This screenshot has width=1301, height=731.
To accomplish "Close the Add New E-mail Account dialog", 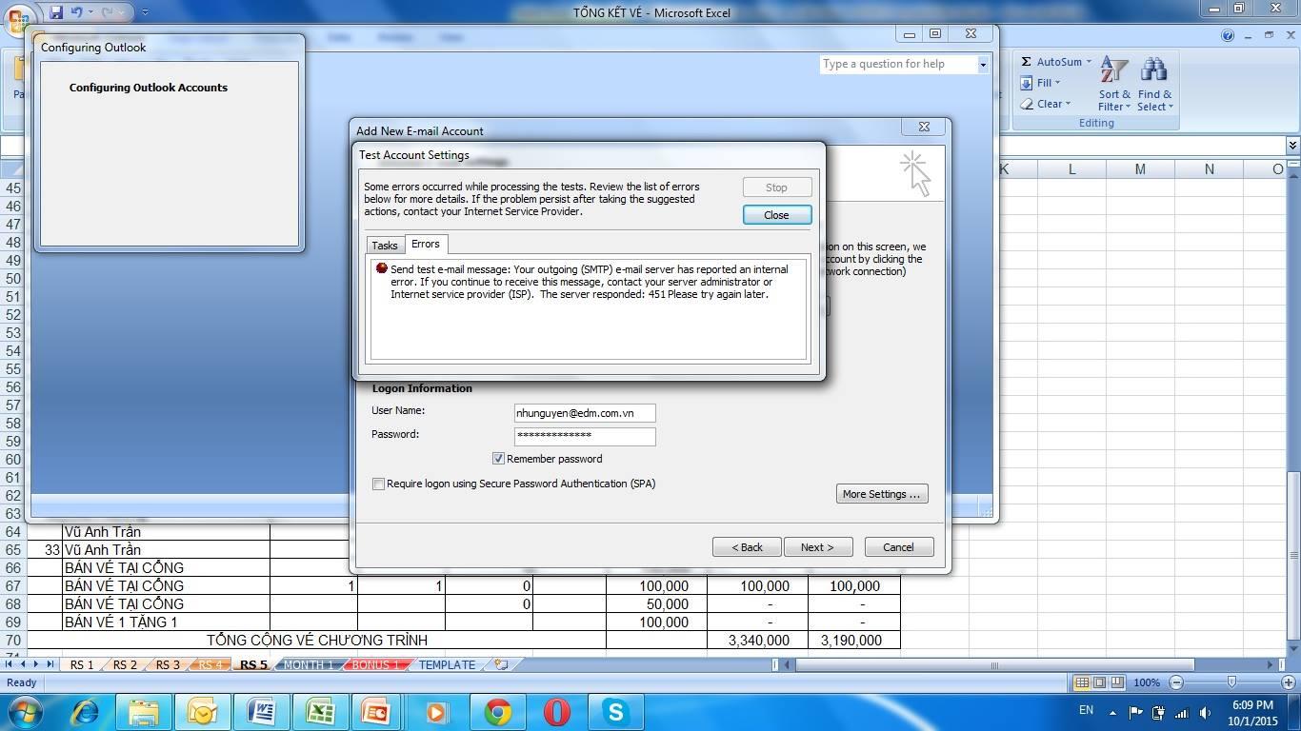I will pyautogui.click(x=923, y=127).
